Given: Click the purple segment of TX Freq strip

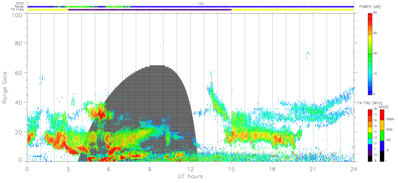Looking at the screenshot, I should (150, 10).
